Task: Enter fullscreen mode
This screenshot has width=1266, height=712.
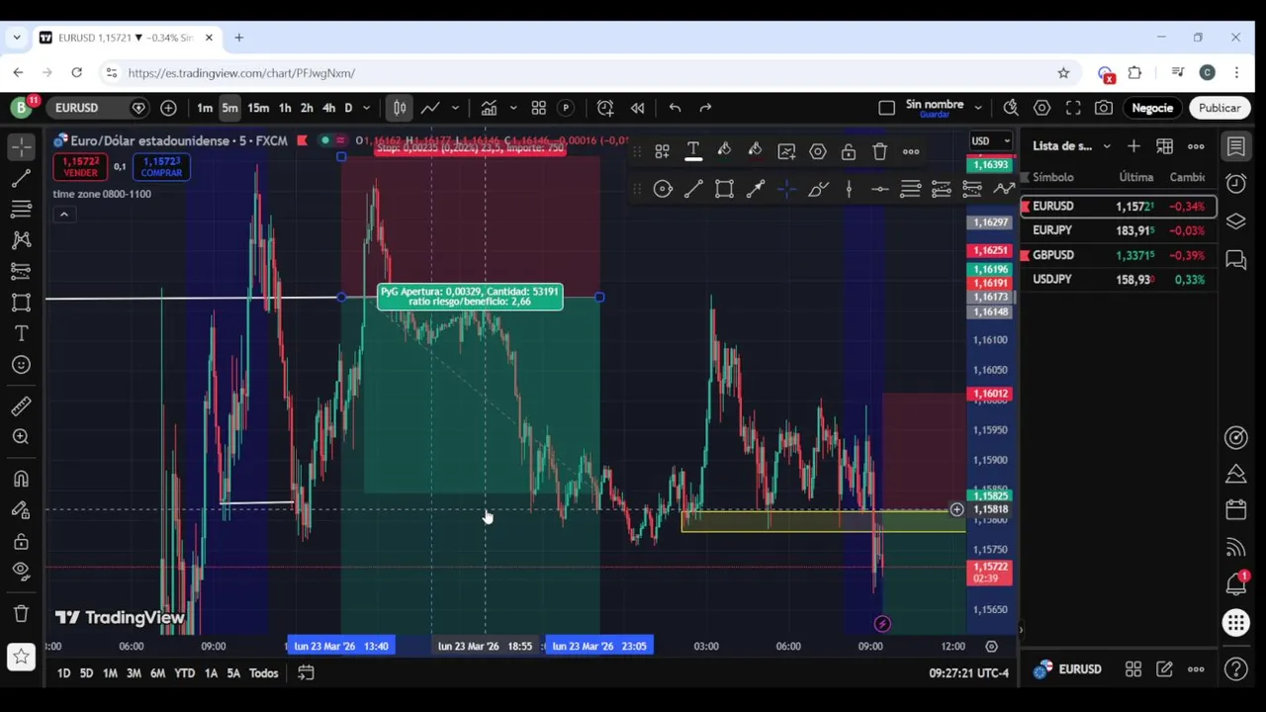Action: 1073,108
